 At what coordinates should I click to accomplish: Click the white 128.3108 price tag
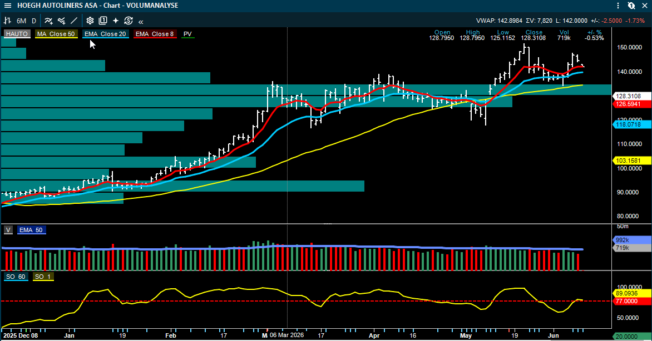click(632, 96)
